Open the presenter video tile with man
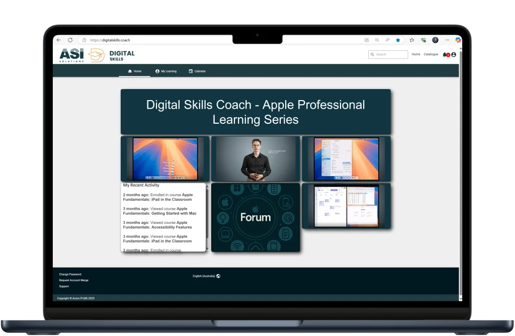Viewport: 515px width, 336px height. click(255, 159)
